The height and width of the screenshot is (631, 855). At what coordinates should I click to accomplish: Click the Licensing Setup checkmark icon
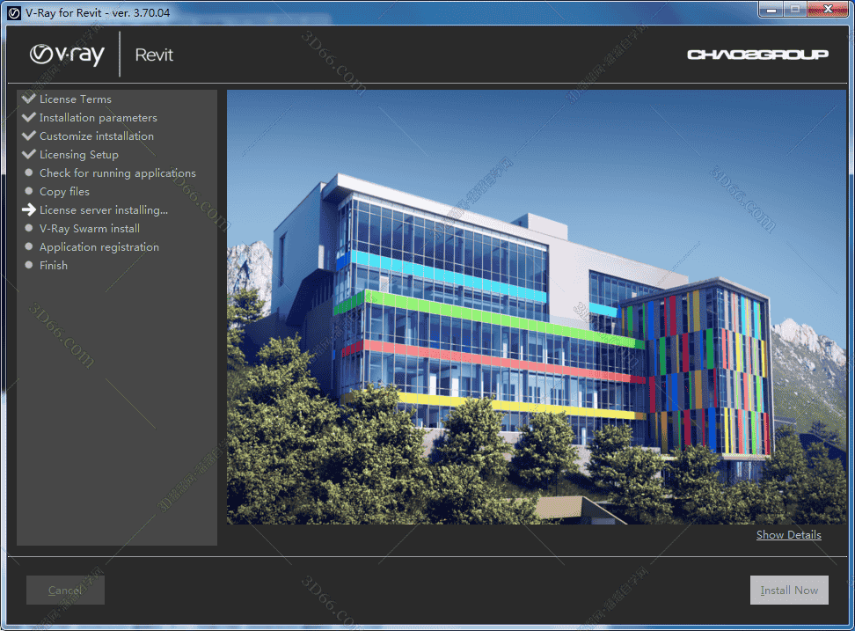pyautogui.click(x=29, y=154)
